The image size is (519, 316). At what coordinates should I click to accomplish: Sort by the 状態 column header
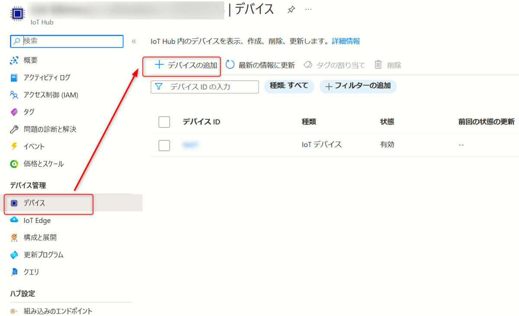[x=387, y=122]
